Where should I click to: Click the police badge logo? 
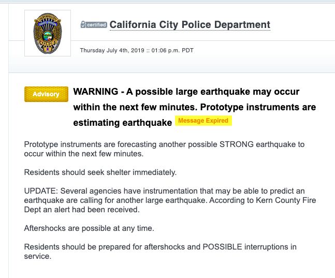pos(48,34)
